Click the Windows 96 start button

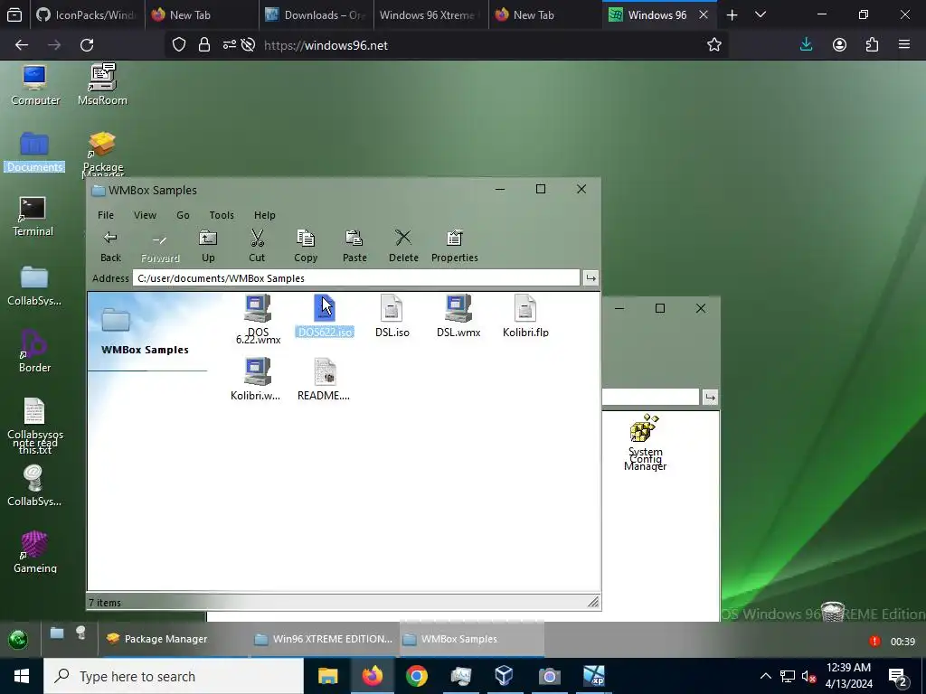[18, 639]
